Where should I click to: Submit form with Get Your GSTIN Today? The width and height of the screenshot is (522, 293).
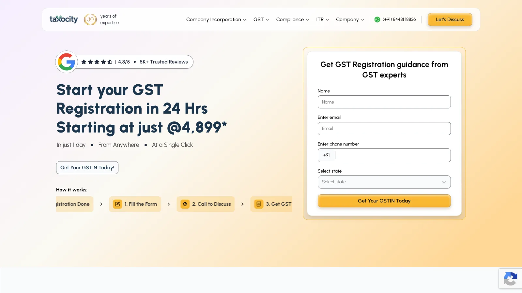click(x=384, y=201)
